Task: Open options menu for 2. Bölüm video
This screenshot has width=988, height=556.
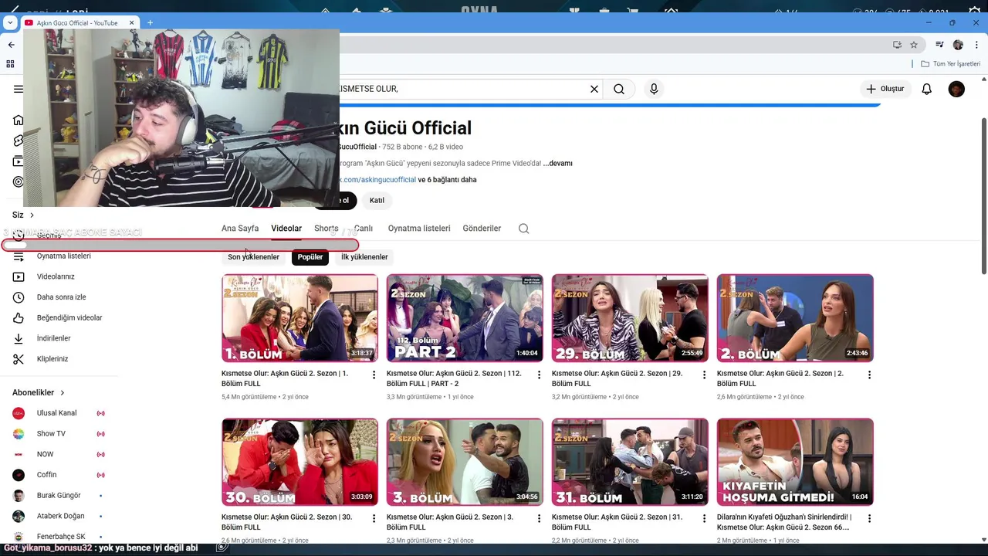Action: click(x=869, y=375)
